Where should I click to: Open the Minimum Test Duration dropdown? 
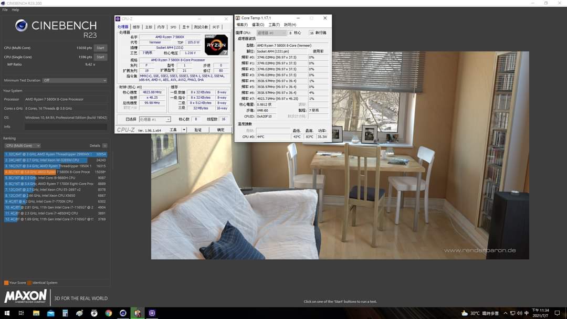[x=75, y=80]
